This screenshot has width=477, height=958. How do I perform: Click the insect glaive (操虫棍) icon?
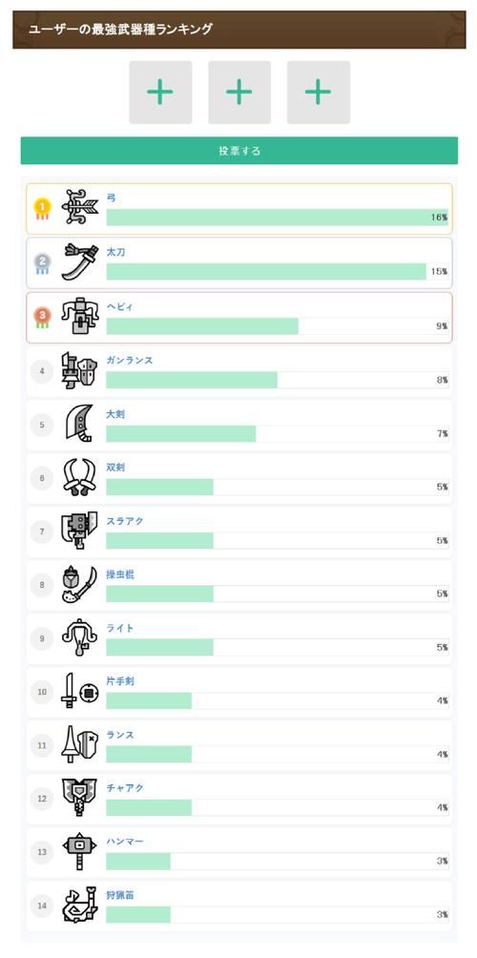80,584
